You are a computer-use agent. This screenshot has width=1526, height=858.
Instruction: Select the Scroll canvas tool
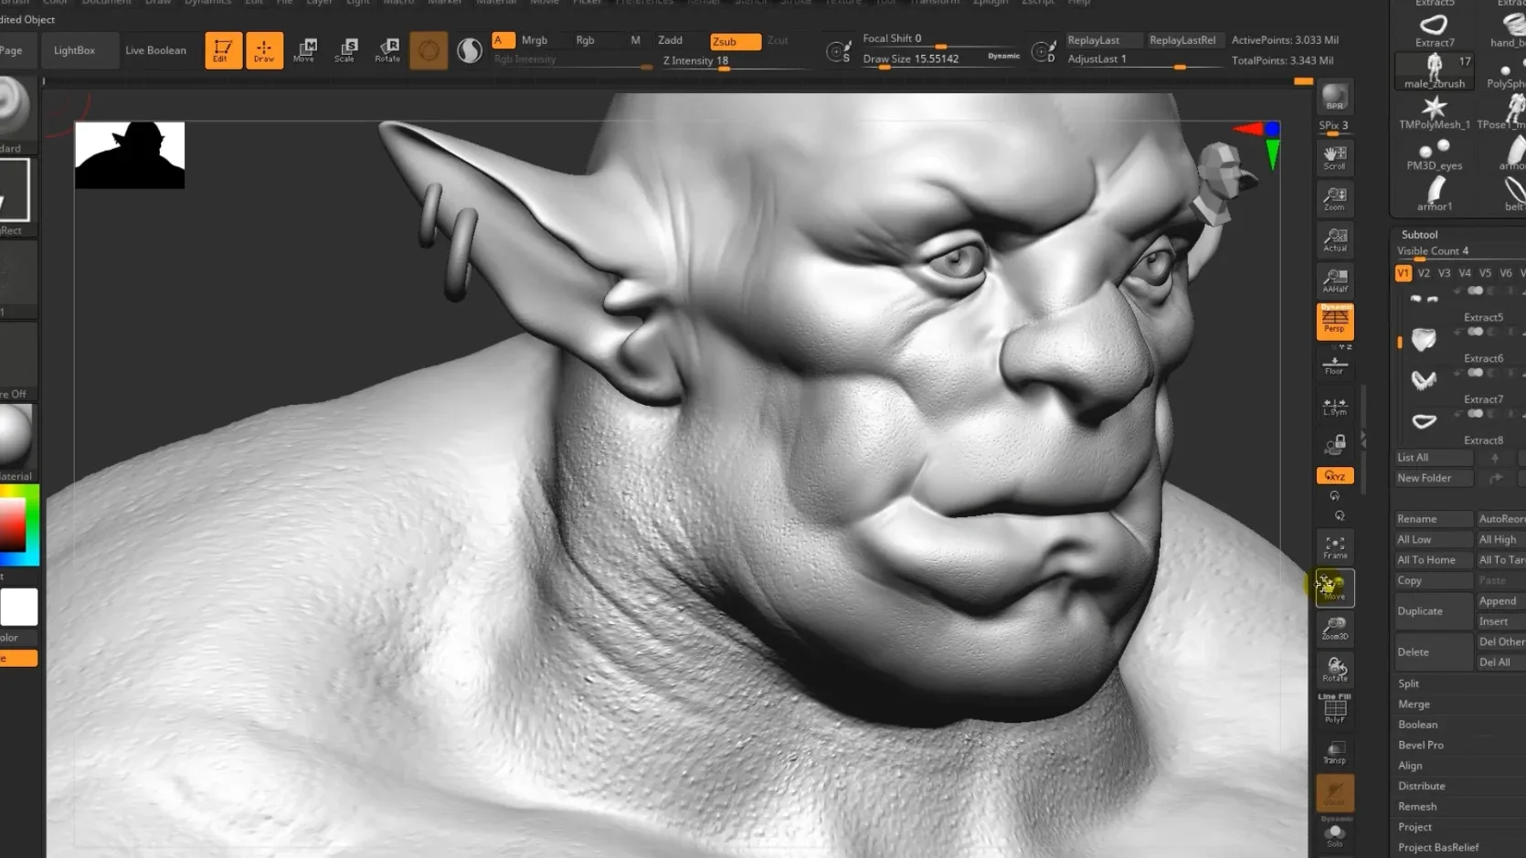1335,158
